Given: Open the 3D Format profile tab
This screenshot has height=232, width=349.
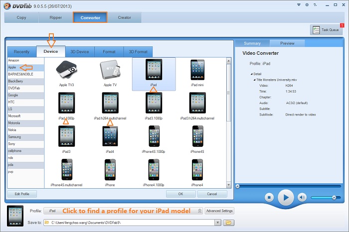Looking at the screenshot, I should pyautogui.click(x=138, y=52).
